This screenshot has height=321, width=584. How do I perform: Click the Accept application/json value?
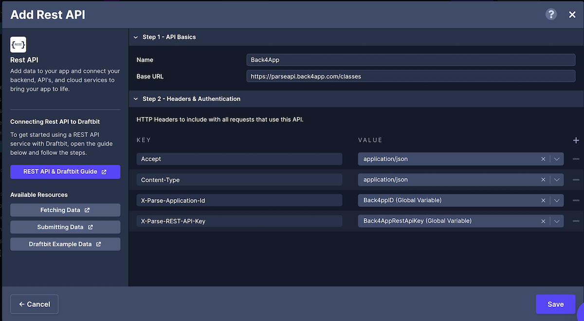pos(385,159)
